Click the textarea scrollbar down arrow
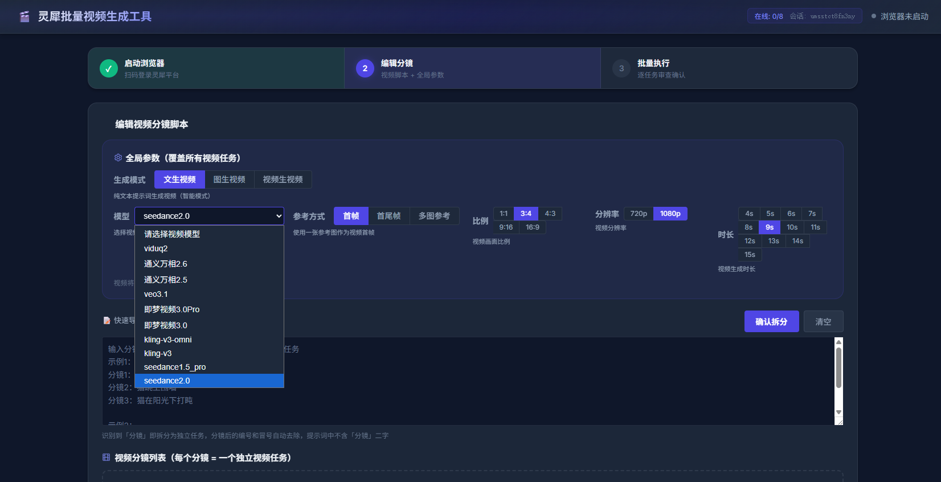The width and height of the screenshot is (941, 482). point(838,412)
